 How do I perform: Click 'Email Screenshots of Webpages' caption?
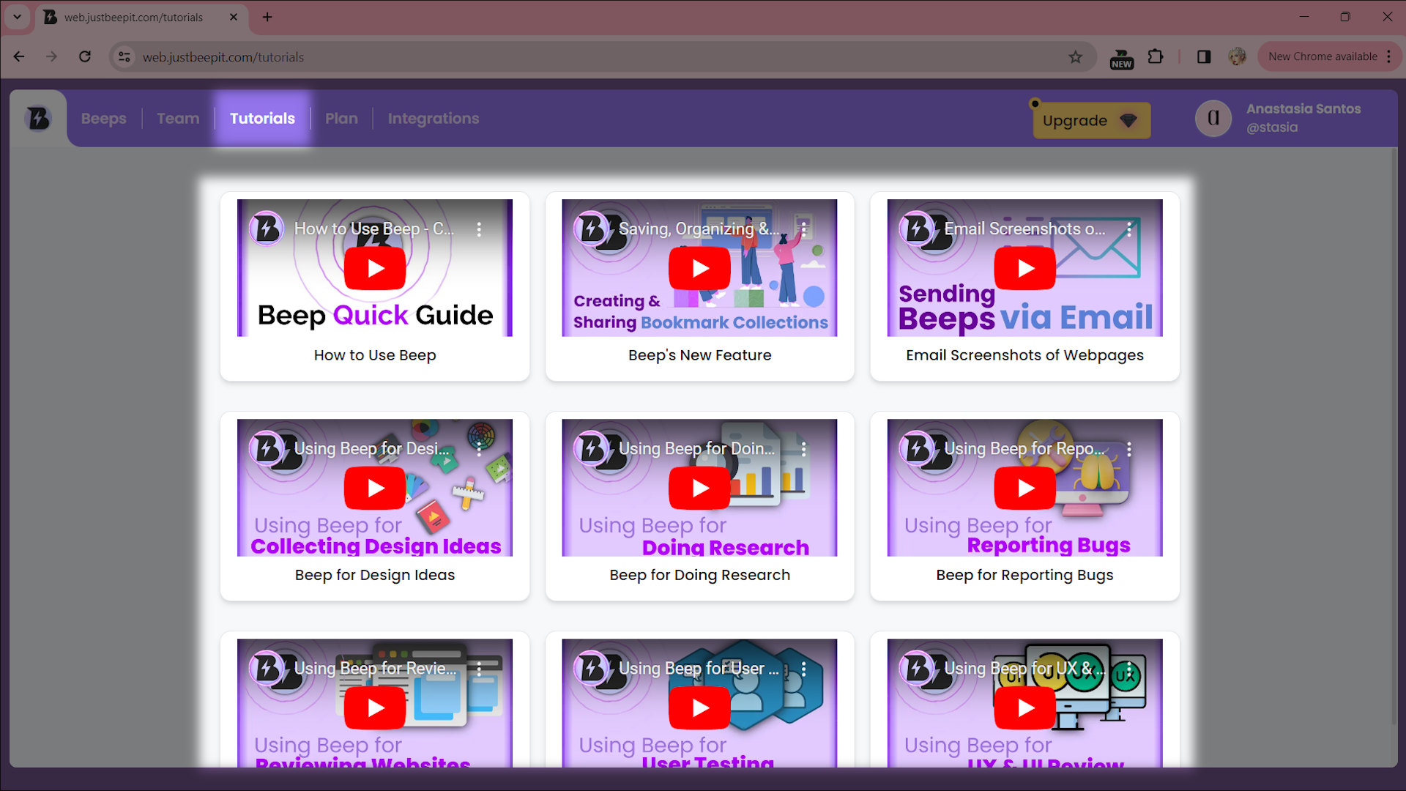pos(1024,355)
